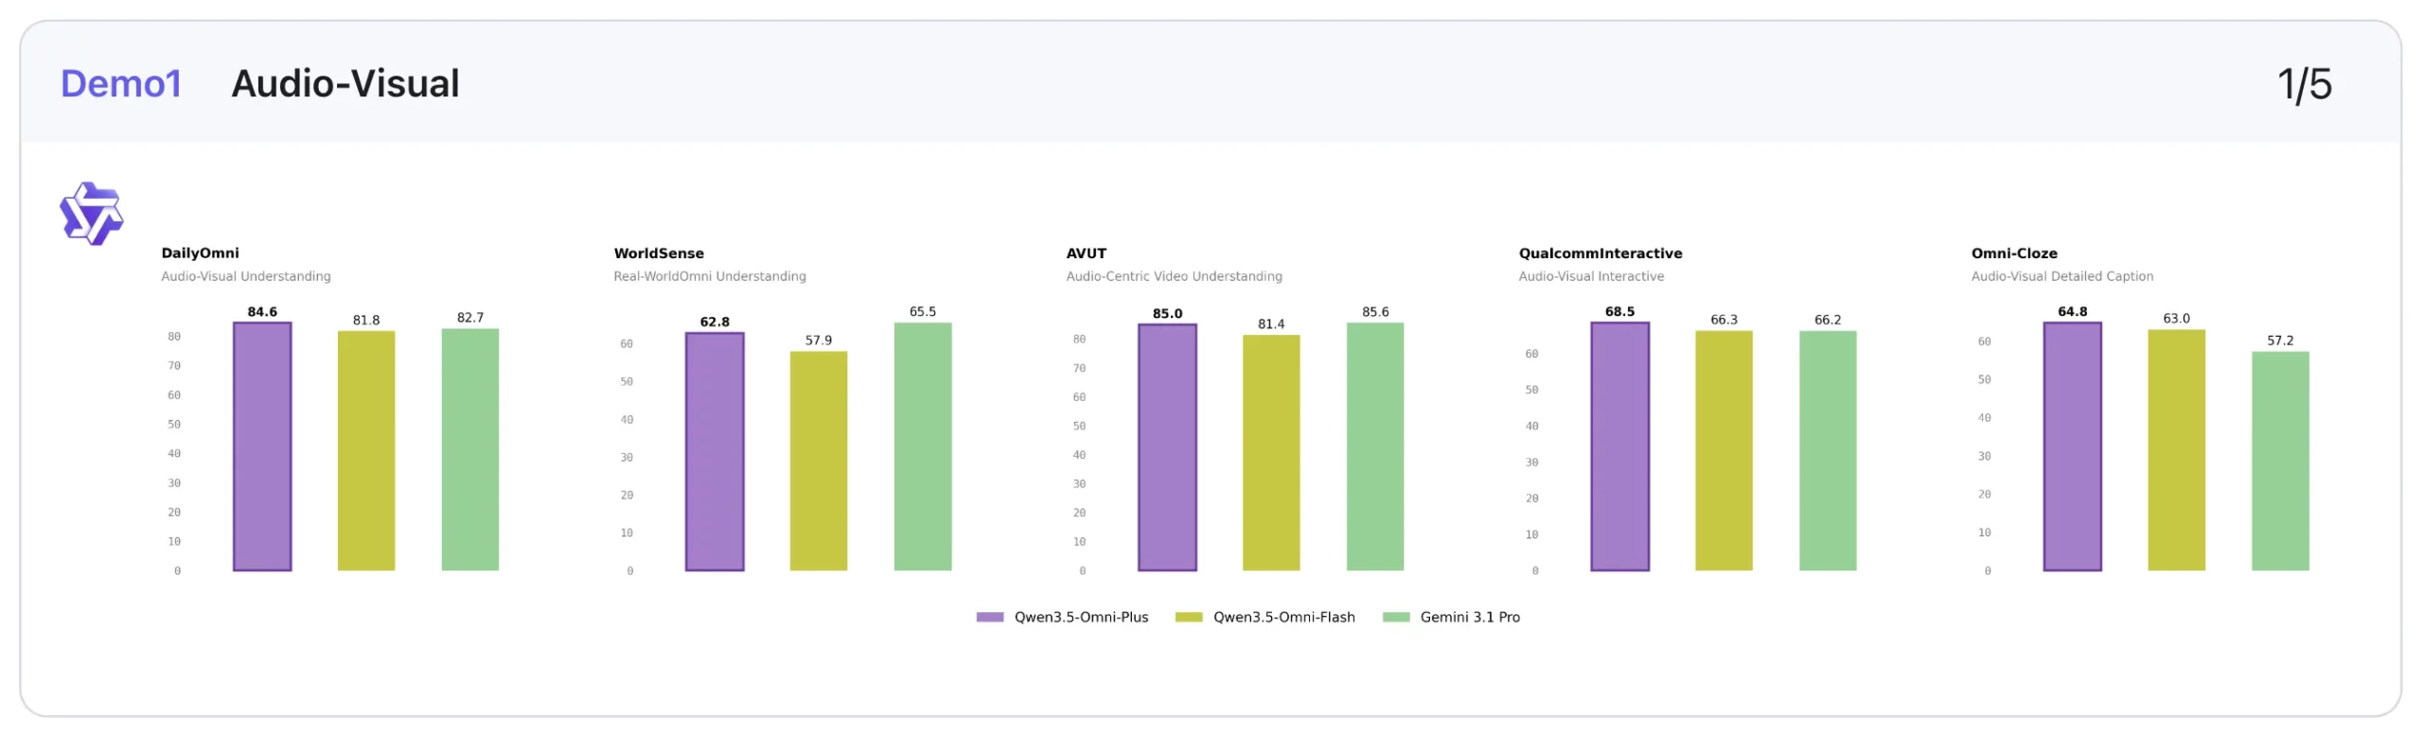The image size is (2423, 735).
Task: Click the AVUT purple bar labeled 85.0
Action: pyautogui.click(x=1167, y=447)
